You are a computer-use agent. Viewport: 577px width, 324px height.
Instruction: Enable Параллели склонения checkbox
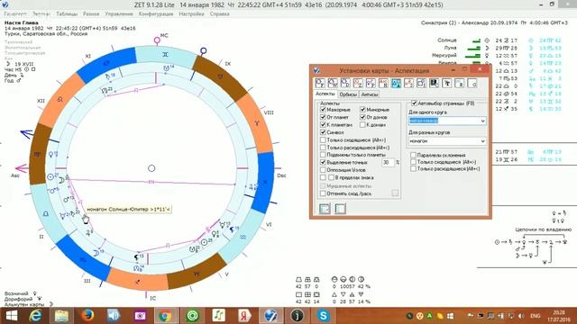tap(413, 155)
